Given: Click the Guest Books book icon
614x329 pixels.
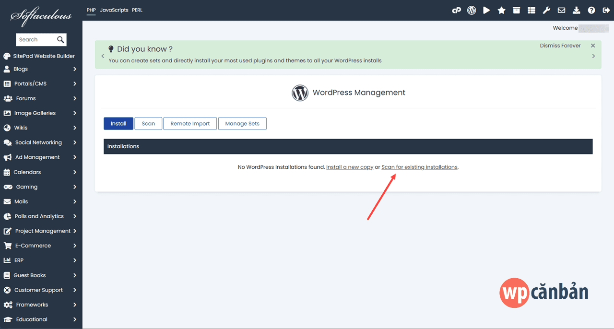Looking at the screenshot, I should coord(7,275).
